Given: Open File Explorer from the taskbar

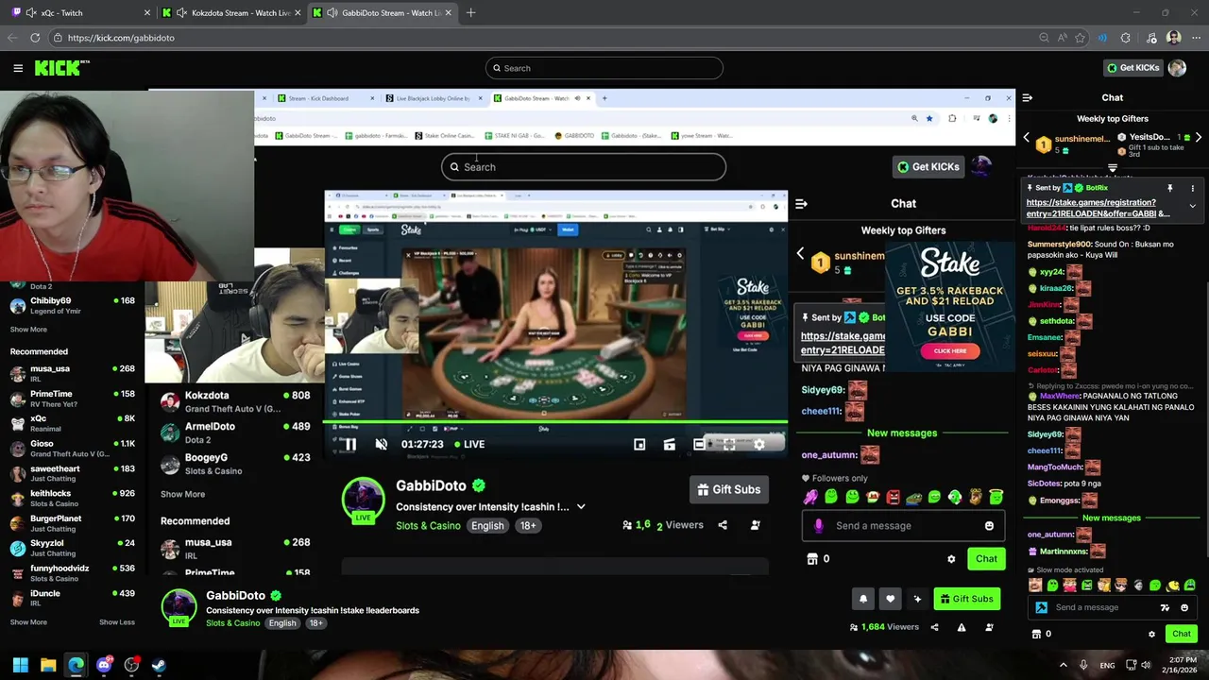Looking at the screenshot, I should click(x=48, y=665).
